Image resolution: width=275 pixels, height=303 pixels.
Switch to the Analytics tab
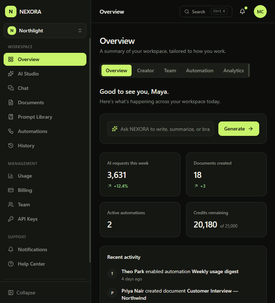coord(233,70)
